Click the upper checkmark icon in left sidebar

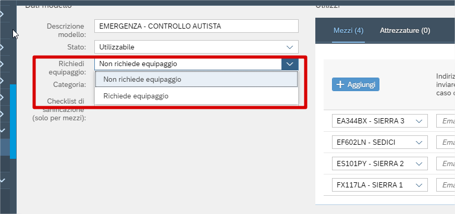click(x=3, y=131)
